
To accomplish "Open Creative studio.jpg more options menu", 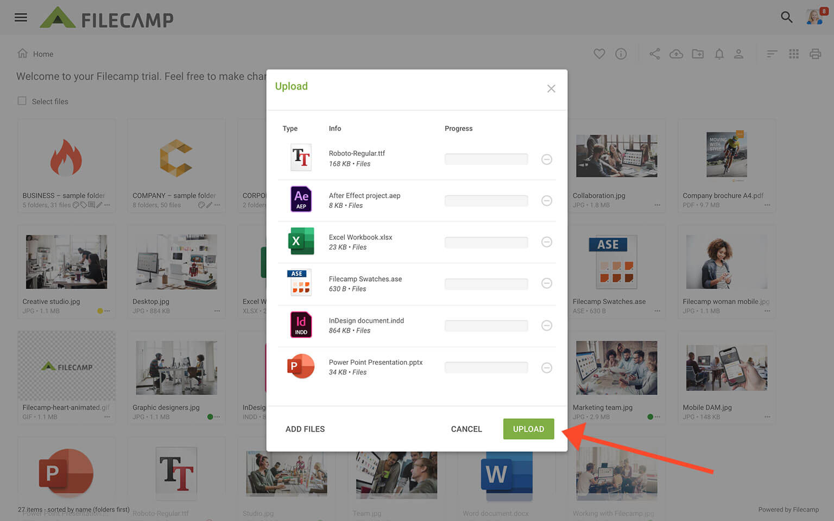I will [107, 311].
